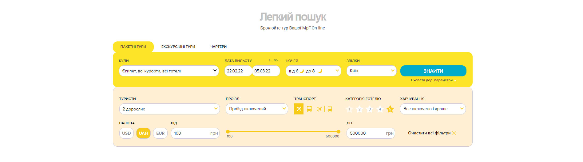Open the nights range dropdown
The width and height of the screenshot is (583, 162).
pyautogui.click(x=313, y=71)
